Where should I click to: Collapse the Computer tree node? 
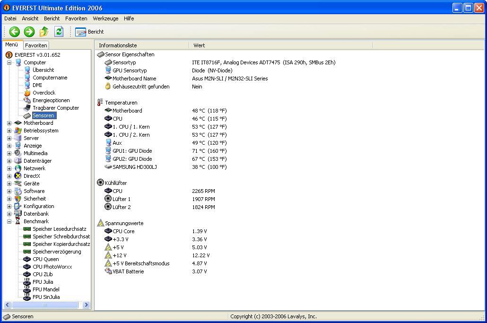(x=9, y=62)
